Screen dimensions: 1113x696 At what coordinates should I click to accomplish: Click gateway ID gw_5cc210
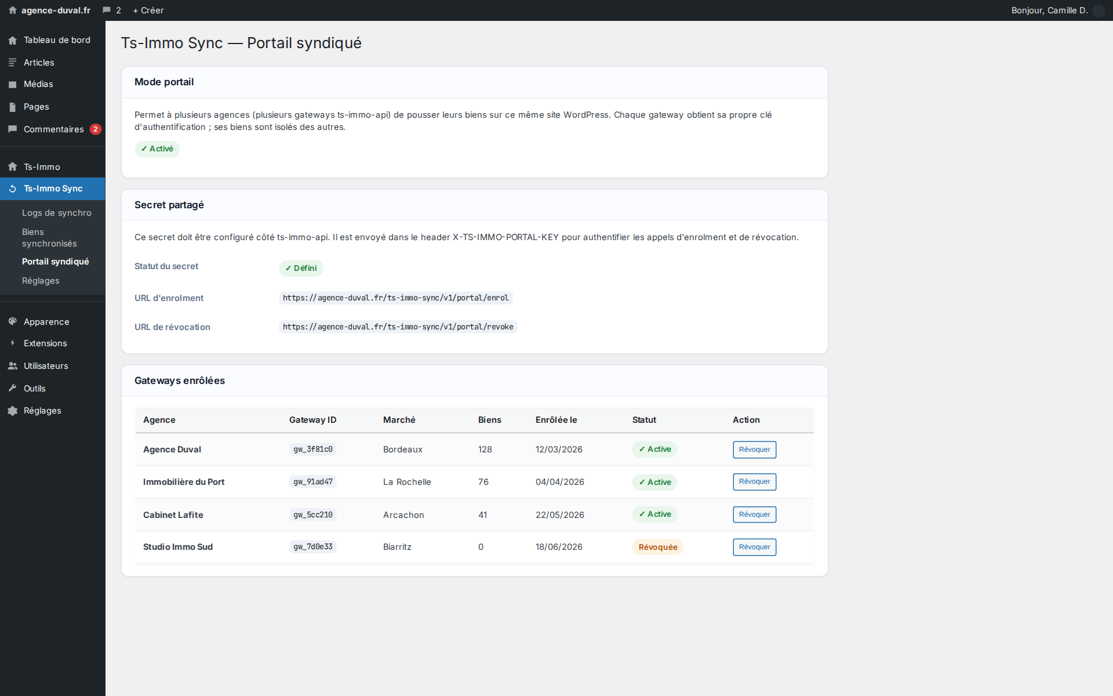(x=313, y=515)
